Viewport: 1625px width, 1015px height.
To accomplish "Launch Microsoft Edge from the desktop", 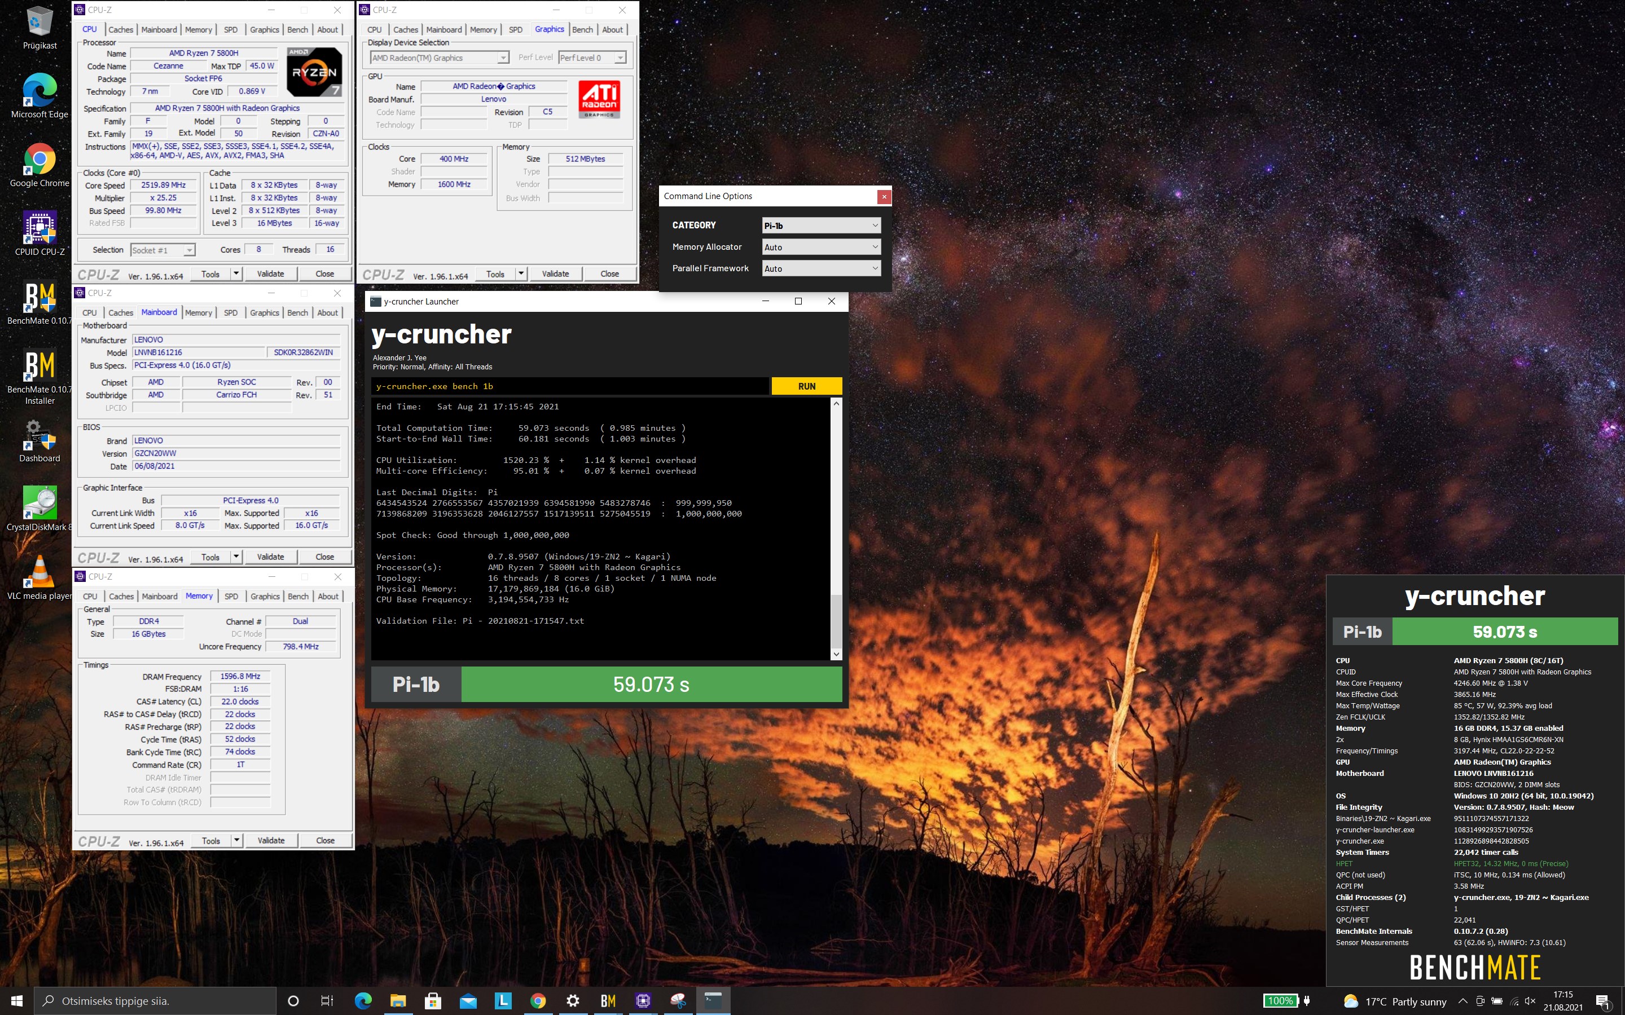I will (x=39, y=96).
